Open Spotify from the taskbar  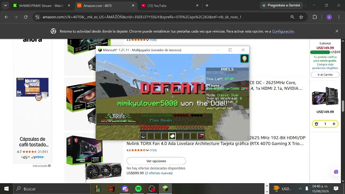[138, 189]
